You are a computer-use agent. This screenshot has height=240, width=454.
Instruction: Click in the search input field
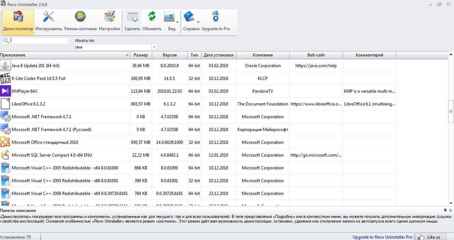[x=39, y=40]
